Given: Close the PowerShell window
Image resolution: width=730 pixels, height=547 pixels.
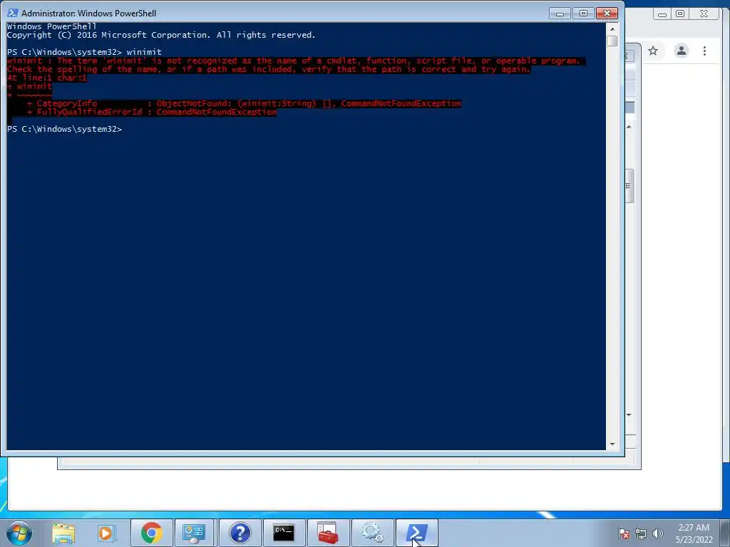Looking at the screenshot, I should (607, 14).
